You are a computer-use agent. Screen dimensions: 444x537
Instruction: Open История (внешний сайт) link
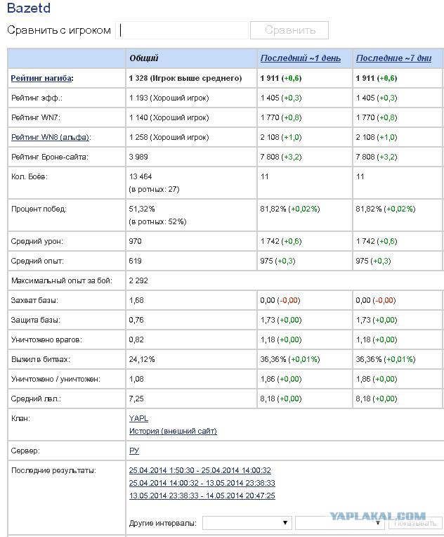173,431
